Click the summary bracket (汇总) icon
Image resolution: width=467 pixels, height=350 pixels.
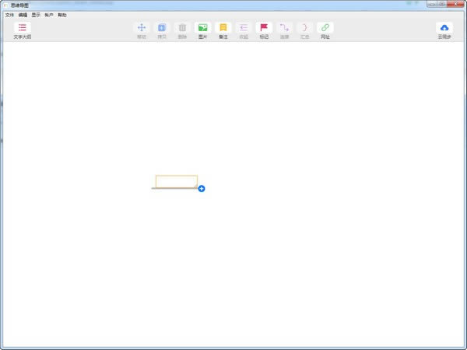[x=304, y=28]
